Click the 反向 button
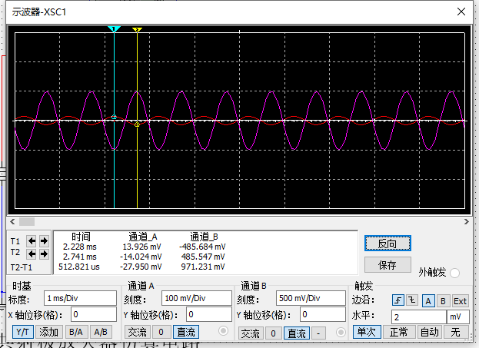 coord(388,244)
